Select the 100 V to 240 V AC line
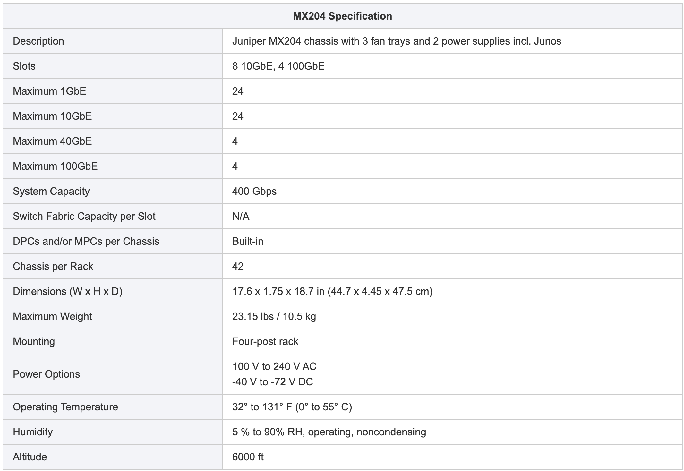This screenshot has height=471, width=684. [274, 366]
